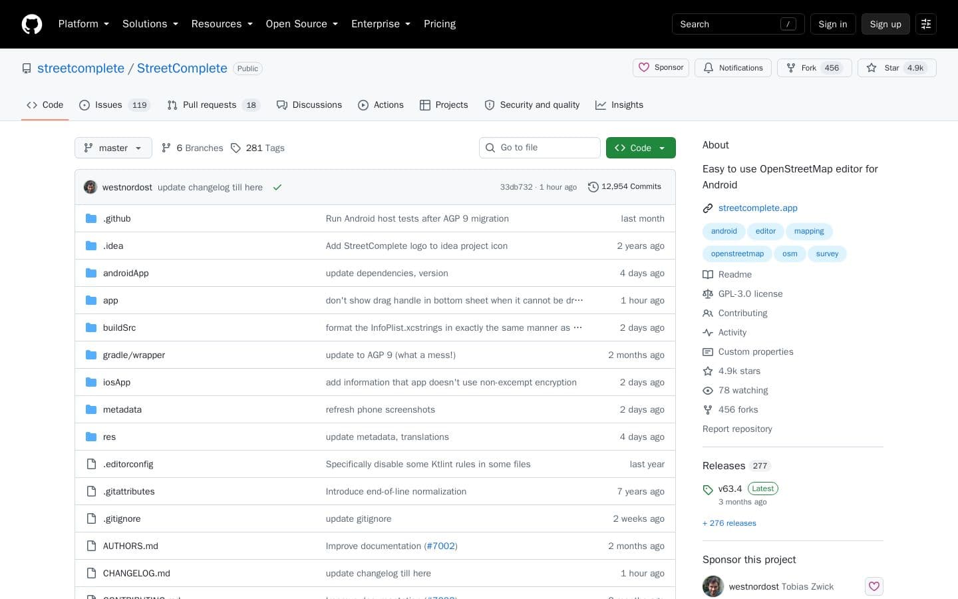The height and width of the screenshot is (599, 958).
Task: Open the androidApp folder
Action: pos(126,273)
